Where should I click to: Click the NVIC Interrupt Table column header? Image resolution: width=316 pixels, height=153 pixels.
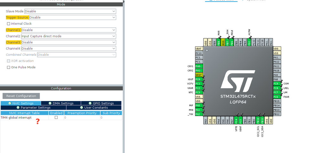(24, 113)
